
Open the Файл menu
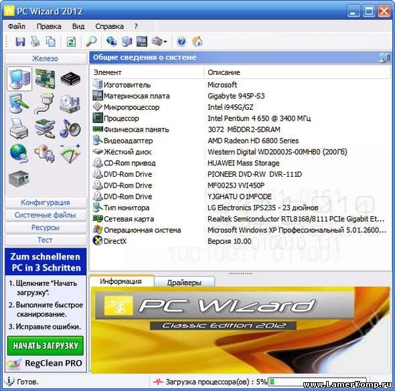[x=16, y=26]
